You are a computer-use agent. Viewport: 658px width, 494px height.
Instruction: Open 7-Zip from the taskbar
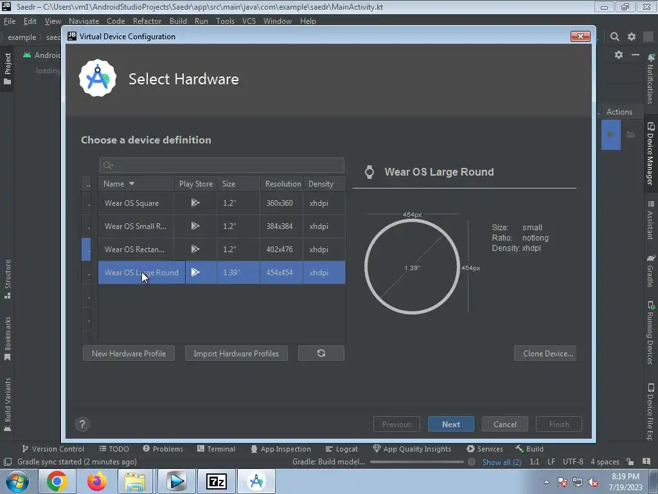click(217, 481)
